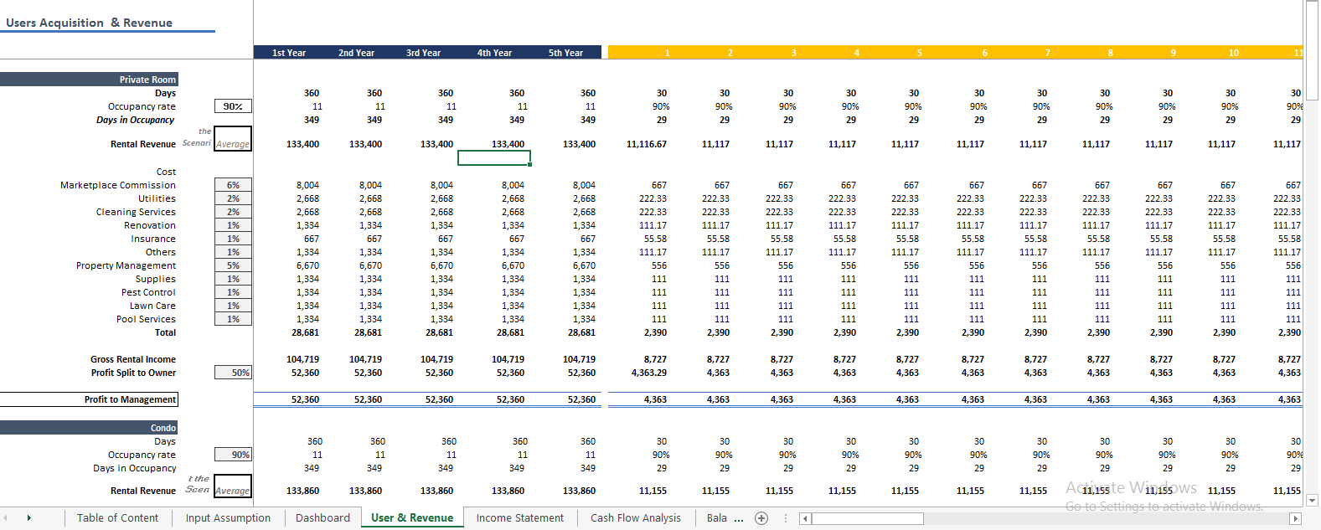
Task: Select the Private Room Occupancy rate 90% input
Action: tap(233, 106)
